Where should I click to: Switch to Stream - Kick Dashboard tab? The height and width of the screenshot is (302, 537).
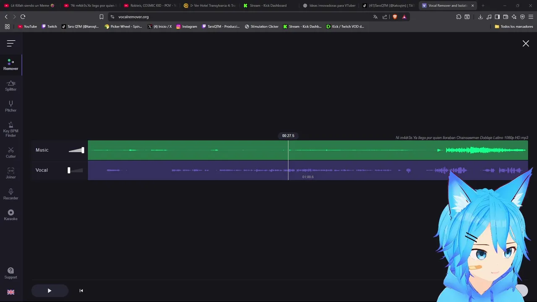pyautogui.click(x=269, y=5)
